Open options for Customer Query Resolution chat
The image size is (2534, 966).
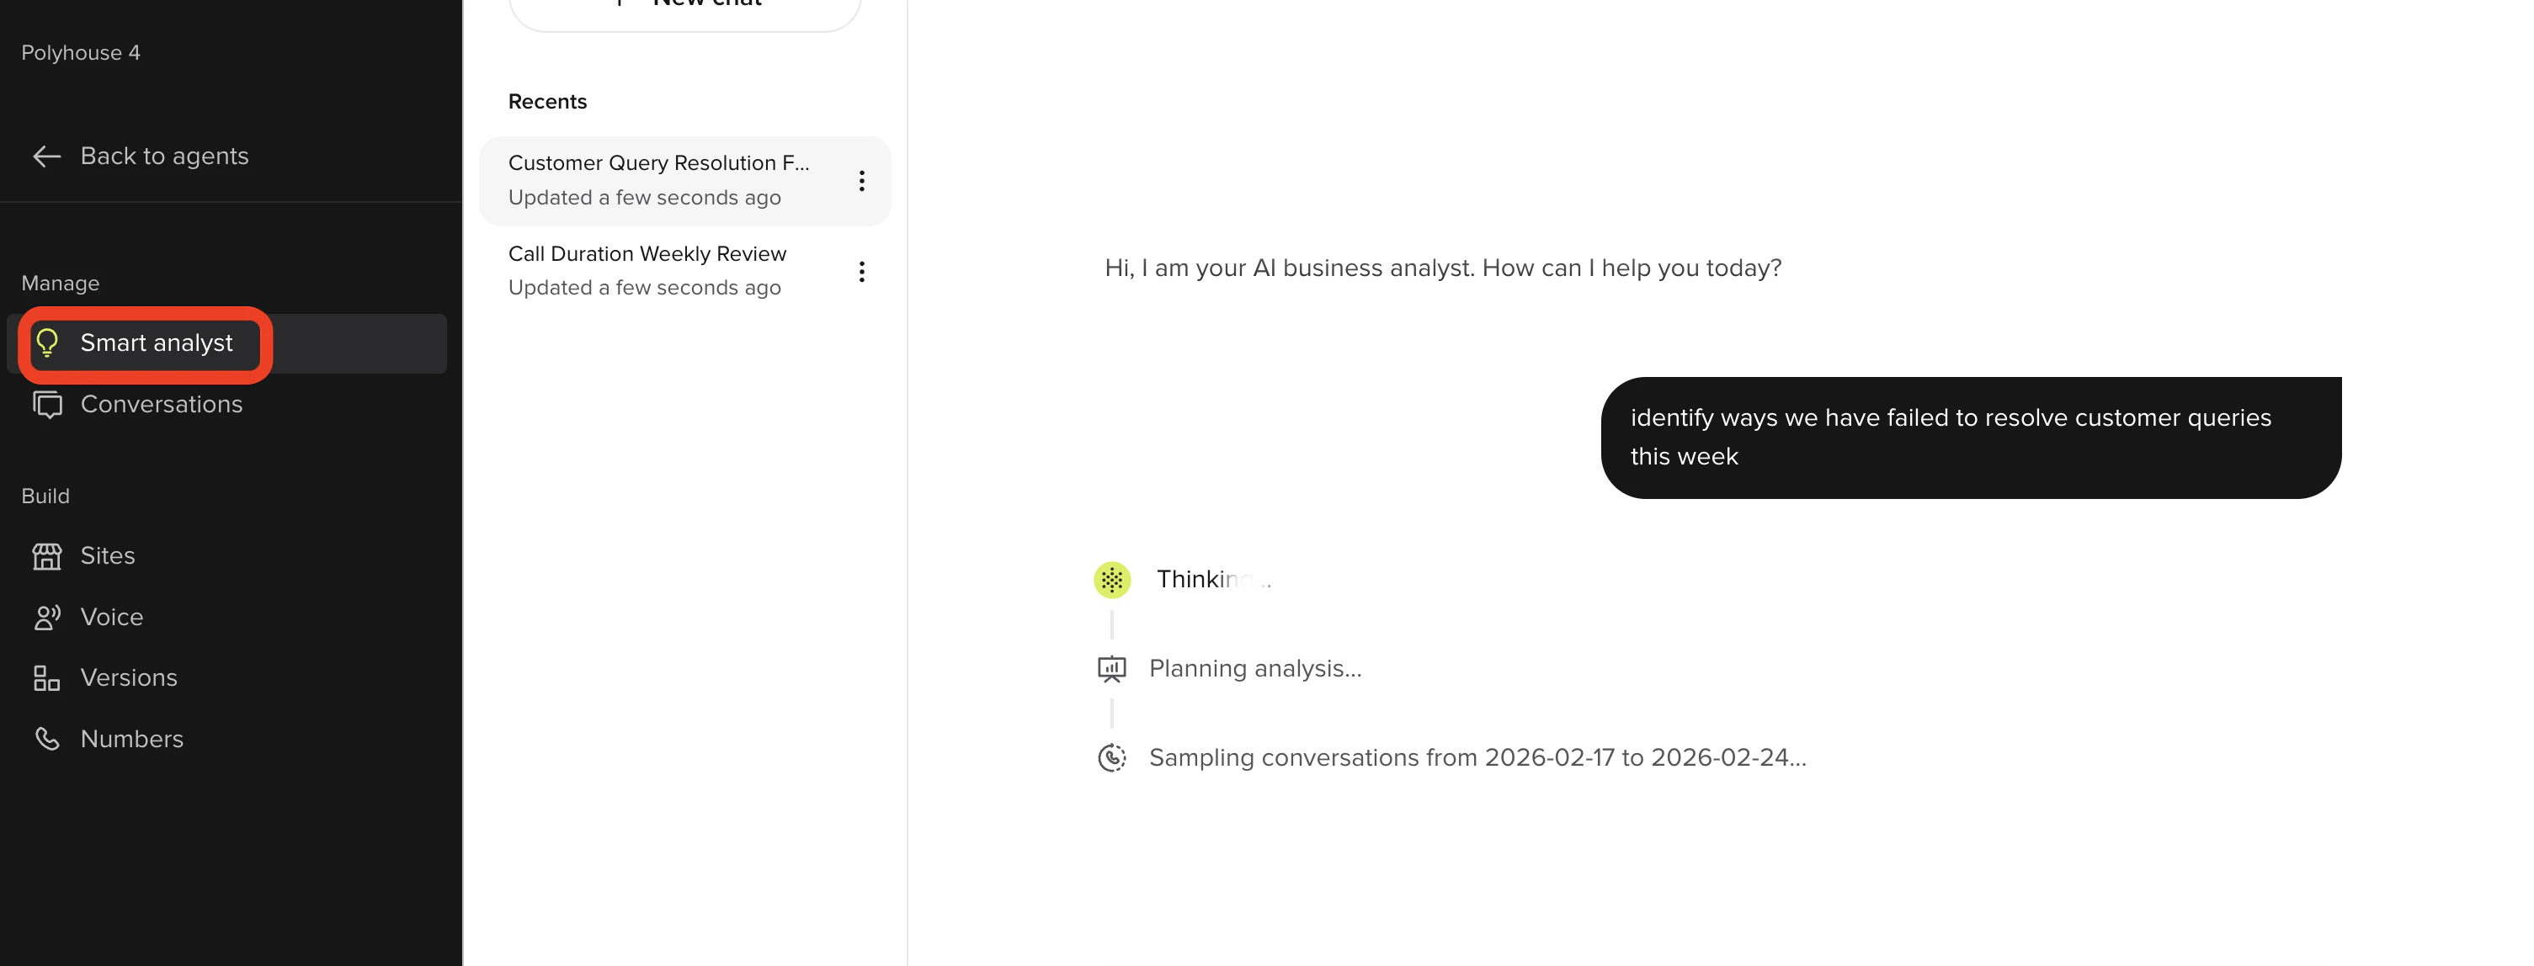pos(860,181)
